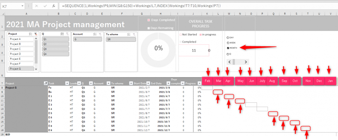The image size is (338, 140).
Task: Click the Insert Function fx icon
Action: [54, 6]
